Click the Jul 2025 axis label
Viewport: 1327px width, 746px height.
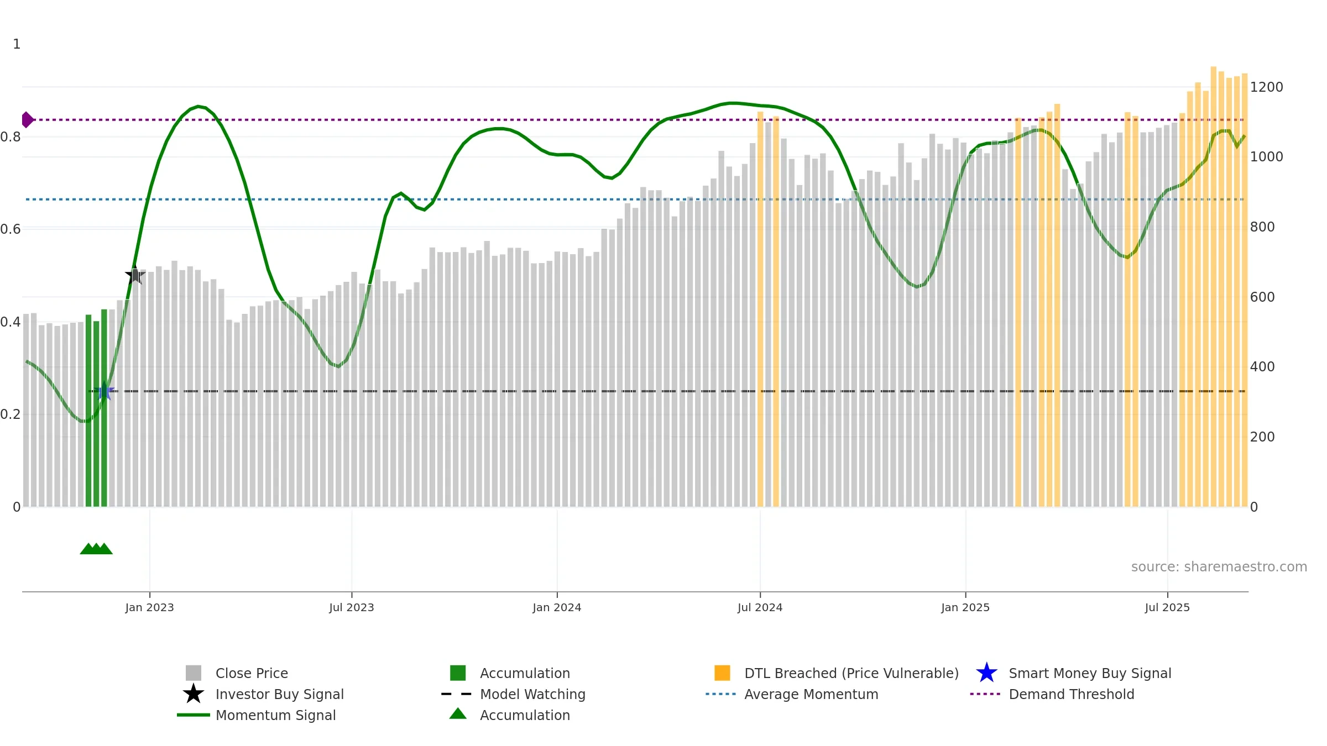tap(1167, 608)
